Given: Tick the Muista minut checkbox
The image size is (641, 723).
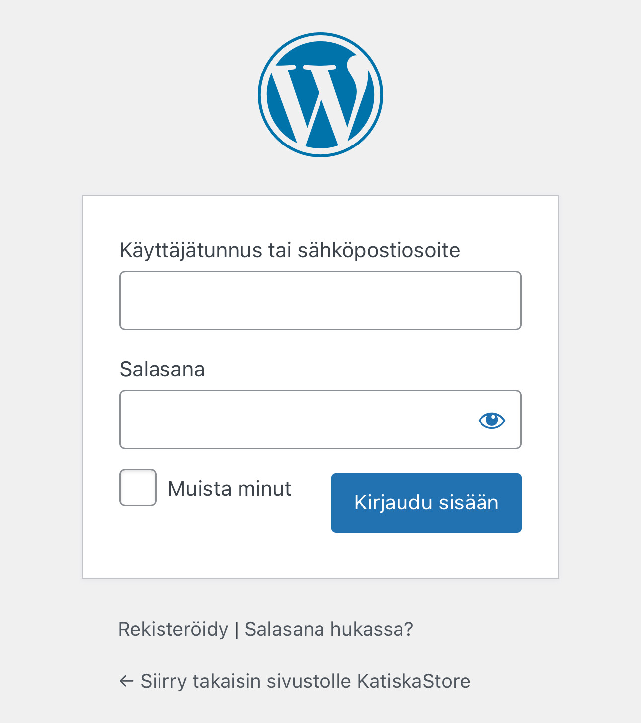Looking at the screenshot, I should click(138, 487).
